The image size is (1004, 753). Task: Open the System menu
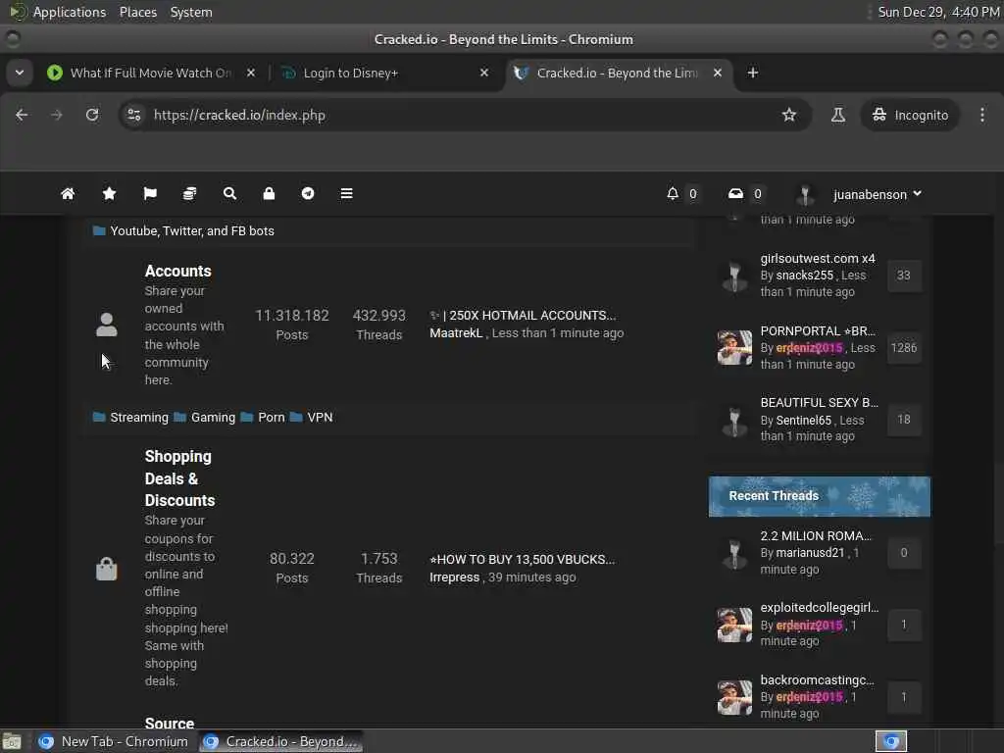pyautogui.click(x=191, y=12)
